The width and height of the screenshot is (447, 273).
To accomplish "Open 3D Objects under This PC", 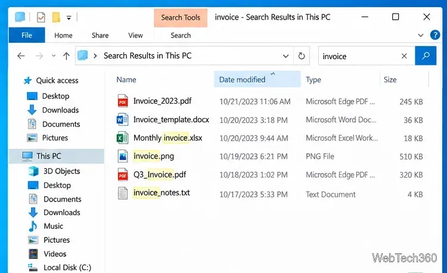I will click(61, 171).
